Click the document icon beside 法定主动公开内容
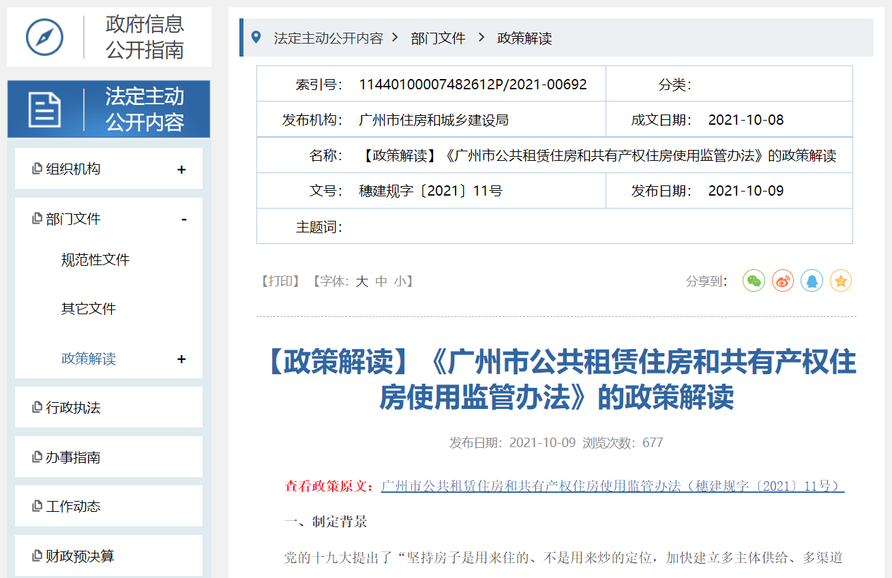This screenshot has width=892, height=578. 44,109
